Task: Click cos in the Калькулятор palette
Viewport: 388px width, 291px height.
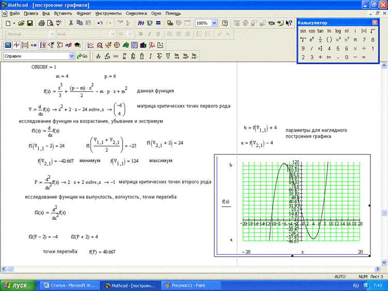Action: (312, 31)
